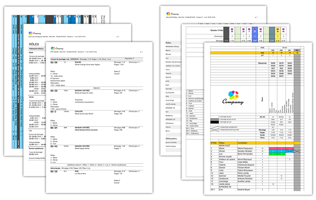Screen dimensions: 316x200
Task: Select struck-through 'Marie flanque Olivier à la porte'
Action: pos(86,130)
